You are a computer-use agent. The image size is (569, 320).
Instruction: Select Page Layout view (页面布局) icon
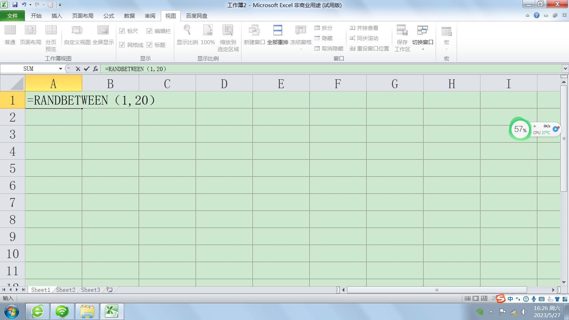click(x=30, y=31)
